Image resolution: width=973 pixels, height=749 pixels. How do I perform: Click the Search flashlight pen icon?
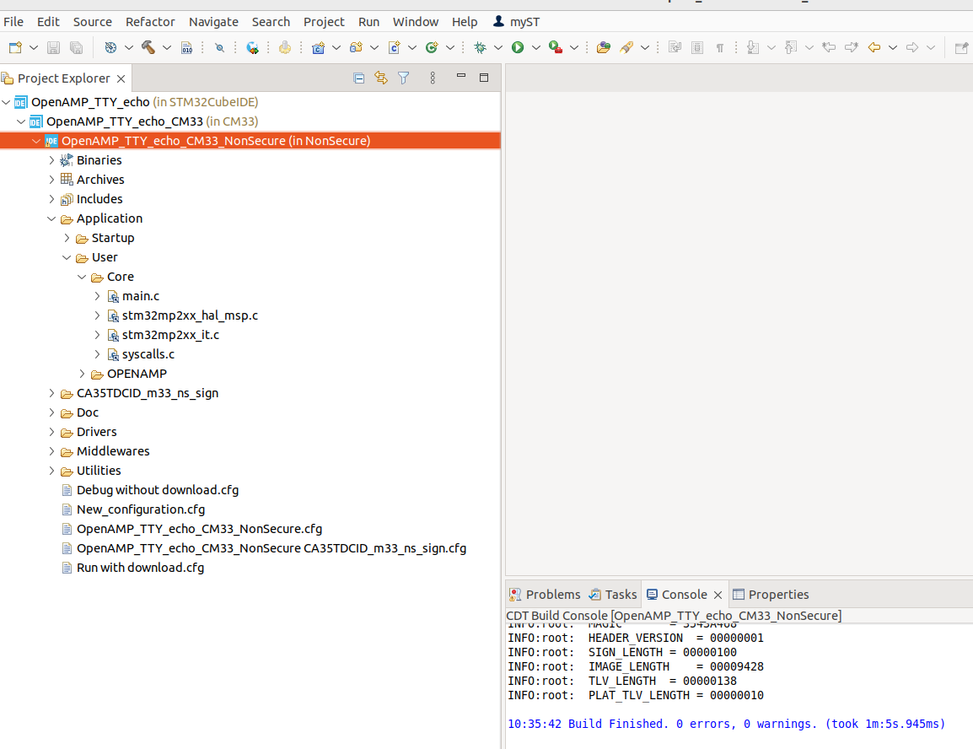(626, 47)
